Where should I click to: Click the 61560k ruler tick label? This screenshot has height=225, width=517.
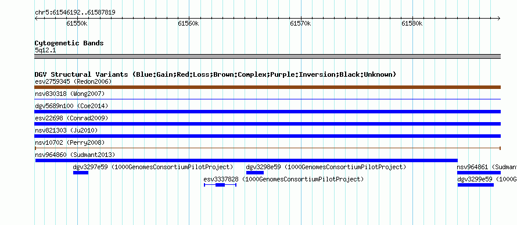coord(188,23)
